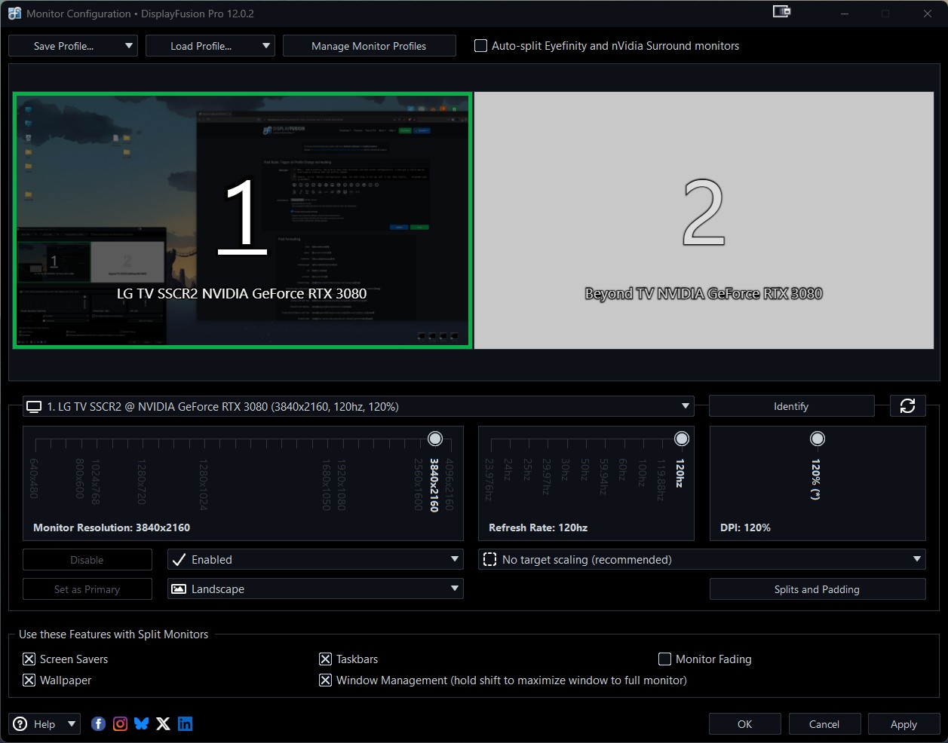This screenshot has height=743, width=948.
Task: Click the title bar monitor move icon
Action: click(782, 12)
